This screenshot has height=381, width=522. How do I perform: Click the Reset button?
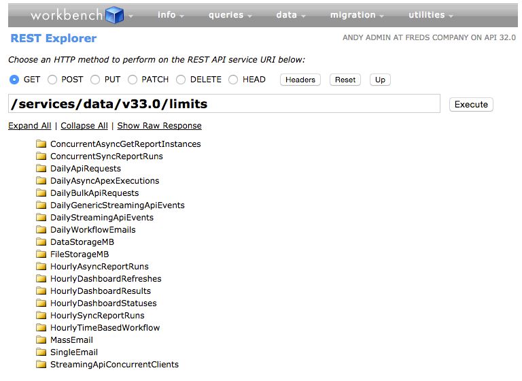345,80
